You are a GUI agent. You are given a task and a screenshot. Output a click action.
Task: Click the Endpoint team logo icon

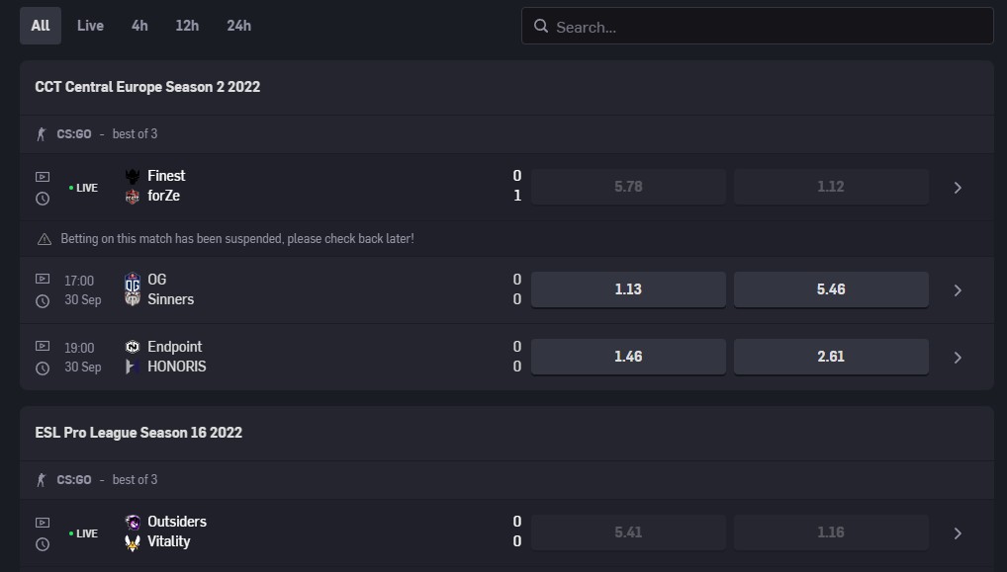pyautogui.click(x=133, y=347)
